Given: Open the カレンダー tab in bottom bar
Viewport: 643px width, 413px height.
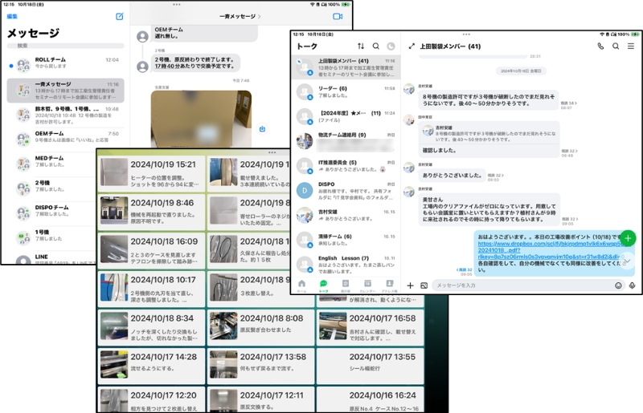Looking at the screenshot, I should click(367, 285).
